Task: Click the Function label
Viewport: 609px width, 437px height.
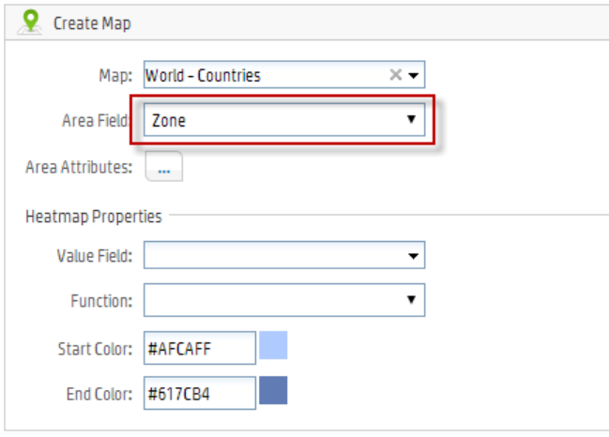Action: pyautogui.click(x=101, y=301)
